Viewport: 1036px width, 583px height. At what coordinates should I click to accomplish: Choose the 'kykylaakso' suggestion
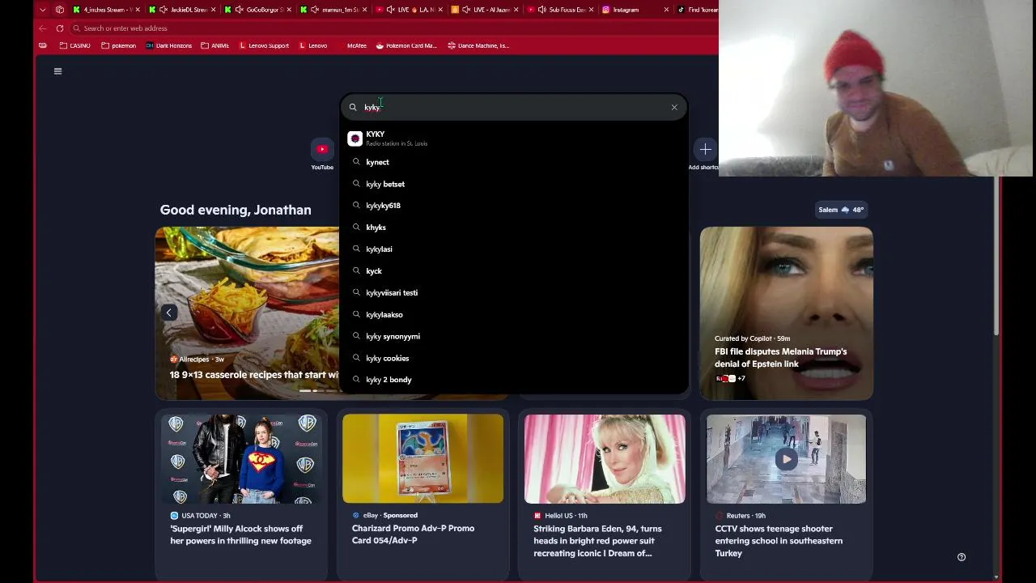coord(514,314)
